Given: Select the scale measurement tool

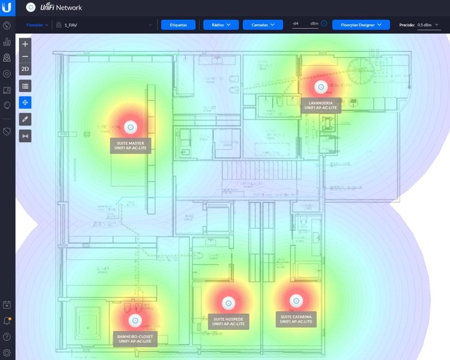Looking at the screenshot, I should point(25,136).
